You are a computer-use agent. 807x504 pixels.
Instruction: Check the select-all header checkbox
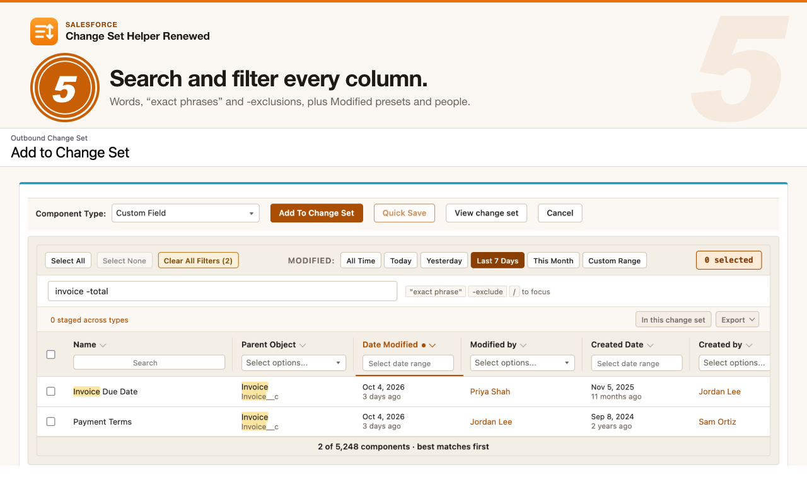point(51,355)
